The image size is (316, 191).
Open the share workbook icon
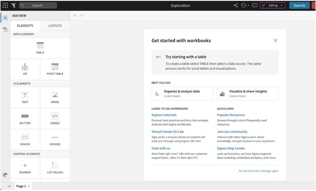(235, 6)
